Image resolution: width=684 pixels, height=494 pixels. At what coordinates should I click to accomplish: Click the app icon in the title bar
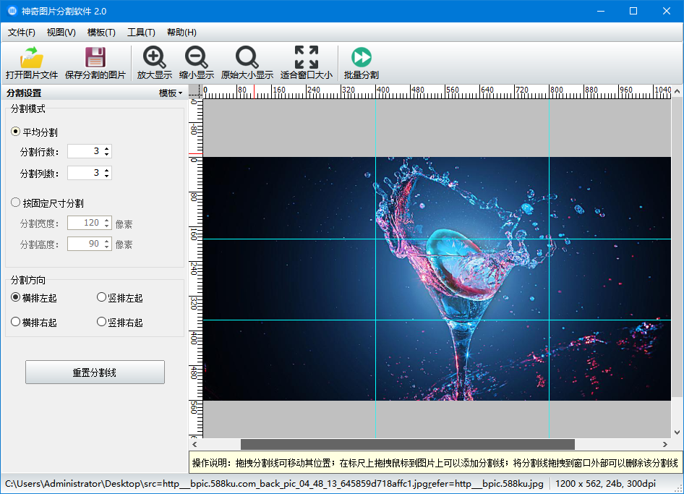click(x=12, y=11)
